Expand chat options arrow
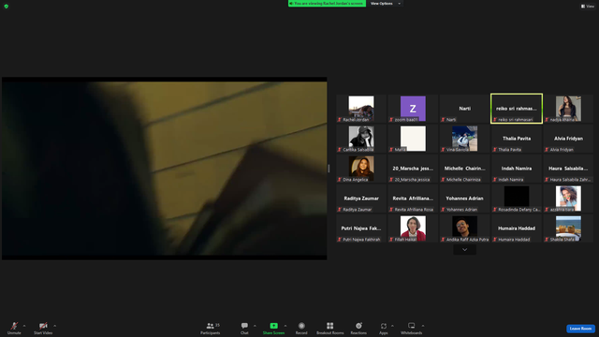 tap(255, 326)
